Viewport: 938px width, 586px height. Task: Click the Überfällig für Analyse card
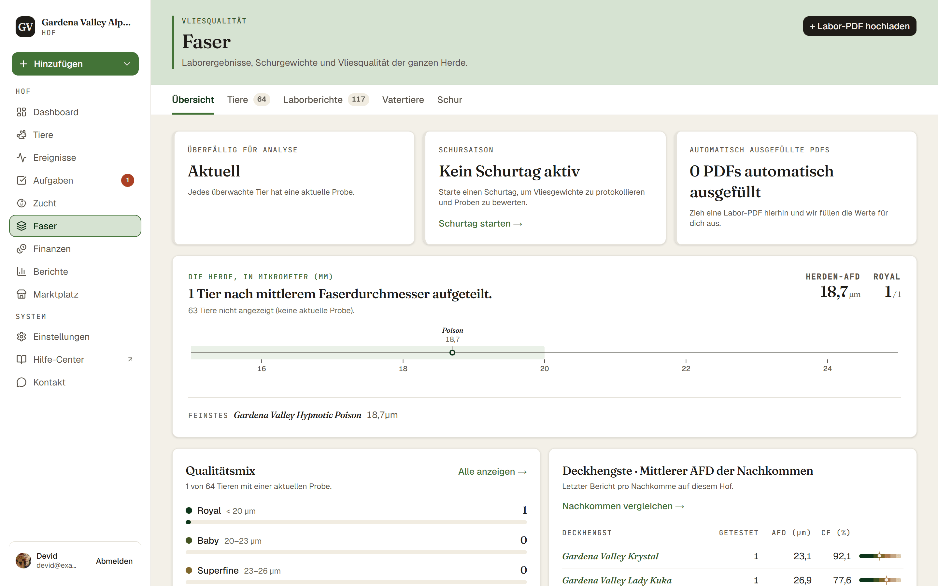294,188
